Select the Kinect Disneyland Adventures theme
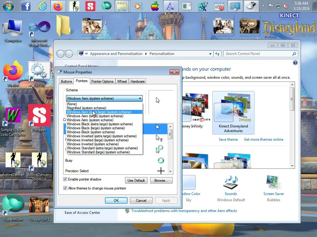 233,112
